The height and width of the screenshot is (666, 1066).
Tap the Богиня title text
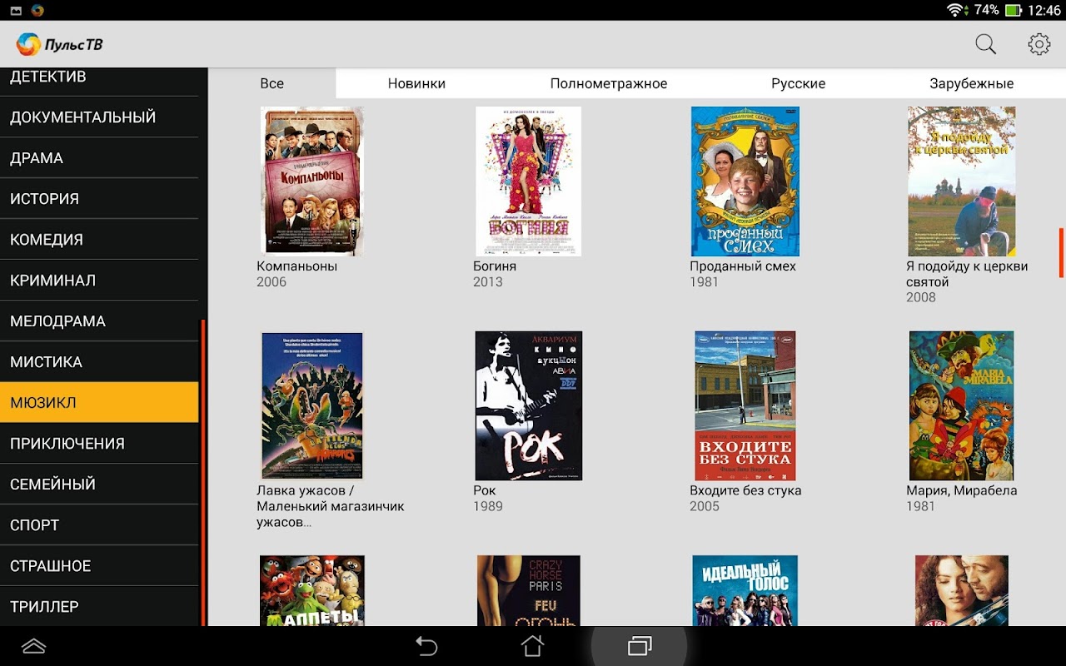pyautogui.click(x=495, y=266)
